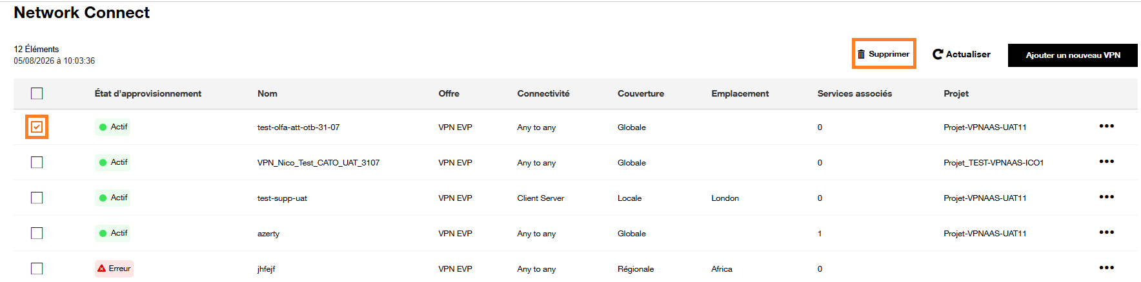
Task: Click the Erreur warning badge on jhfejf
Action: (x=114, y=268)
